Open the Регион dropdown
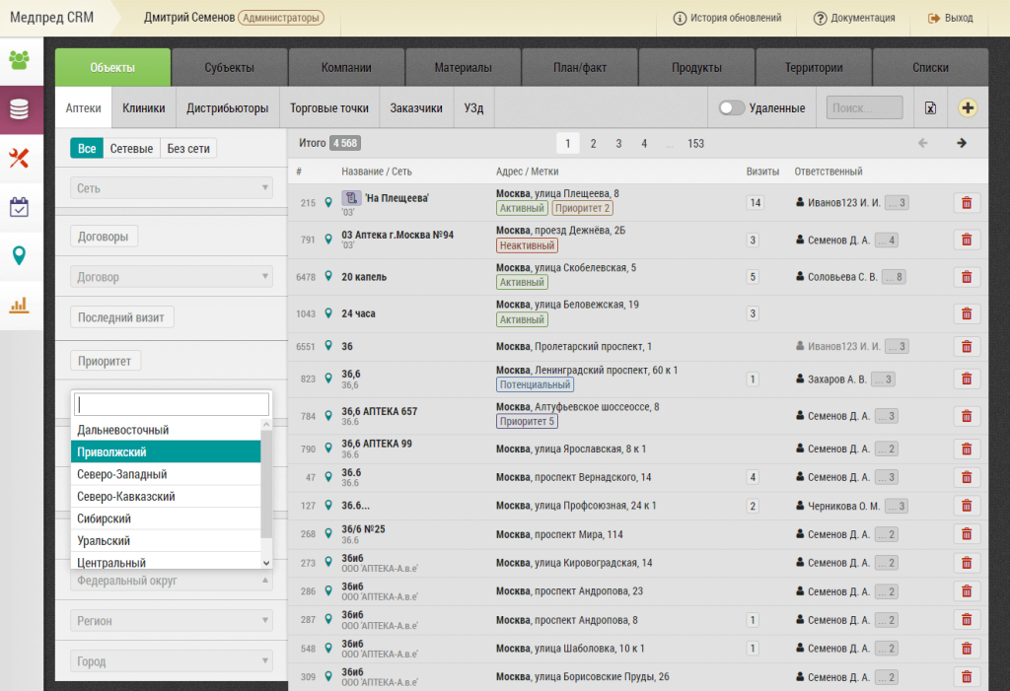This screenshot has height=691, width=1010. [x=172, y=621]
